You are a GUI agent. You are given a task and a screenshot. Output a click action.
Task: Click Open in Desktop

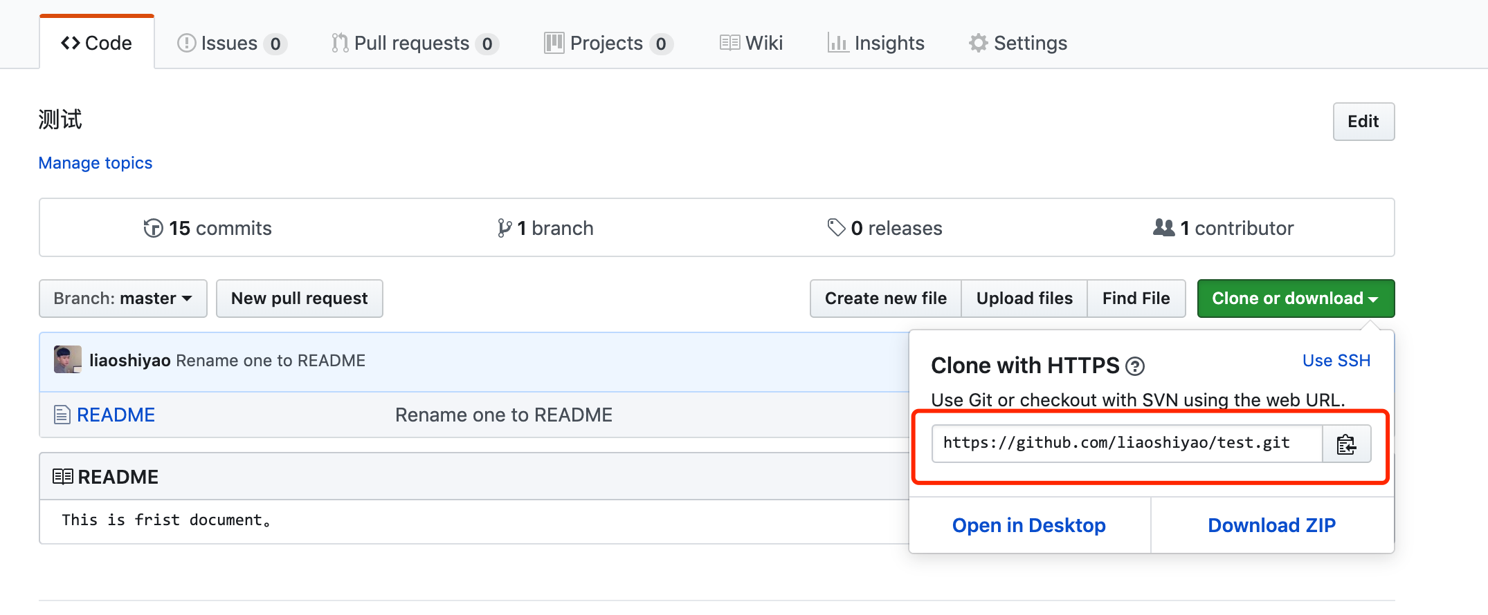tap(1029, 526)
